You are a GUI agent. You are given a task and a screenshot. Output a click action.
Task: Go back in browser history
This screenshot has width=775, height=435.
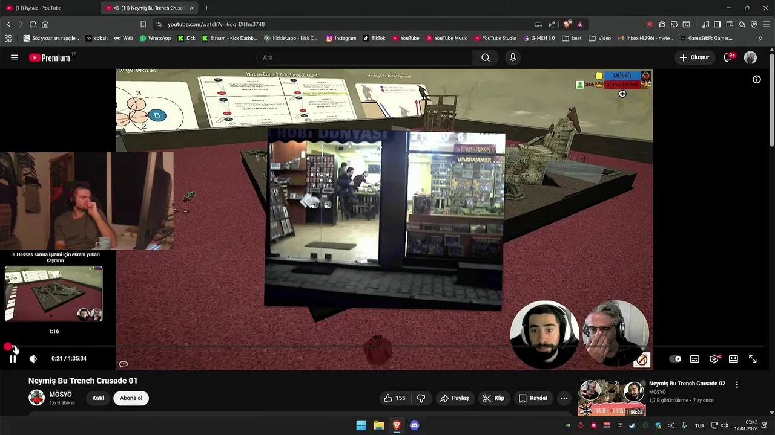coord(8,24)
